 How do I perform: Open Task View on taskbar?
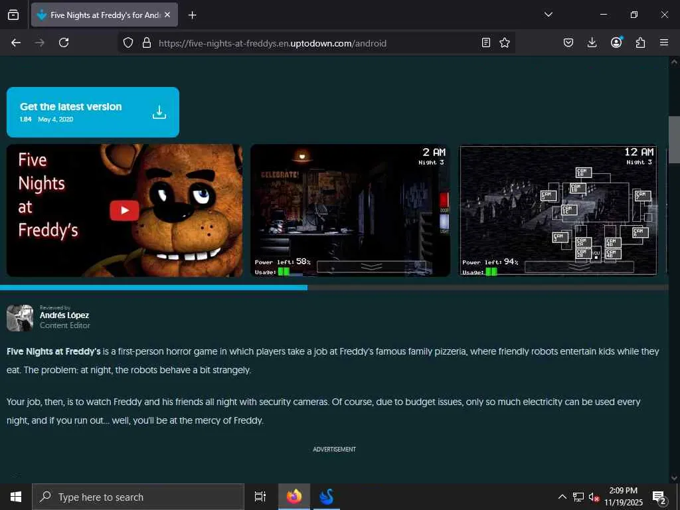coord(260,497)
